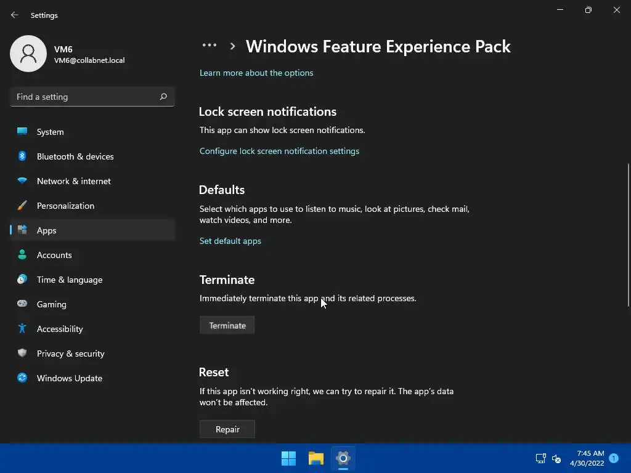Open Network & internet settings
This screenshot has height=473, width=631.
click(92, 181)
